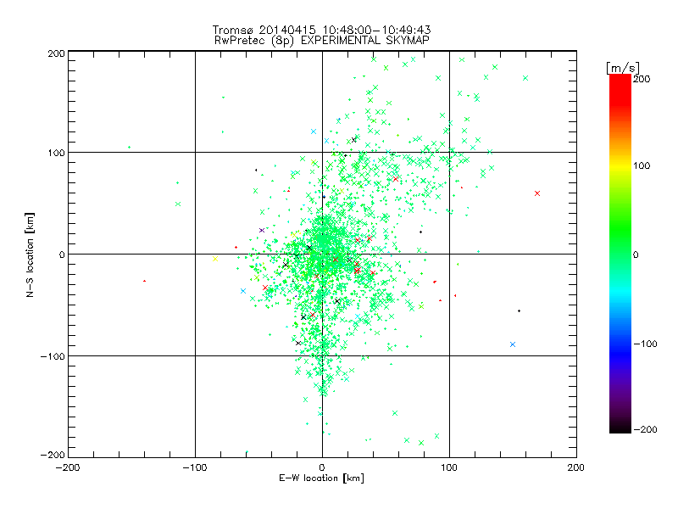Click the colorbar's '-200' bottom value label
Screen dimensions: 678x509
pos(645,429)
